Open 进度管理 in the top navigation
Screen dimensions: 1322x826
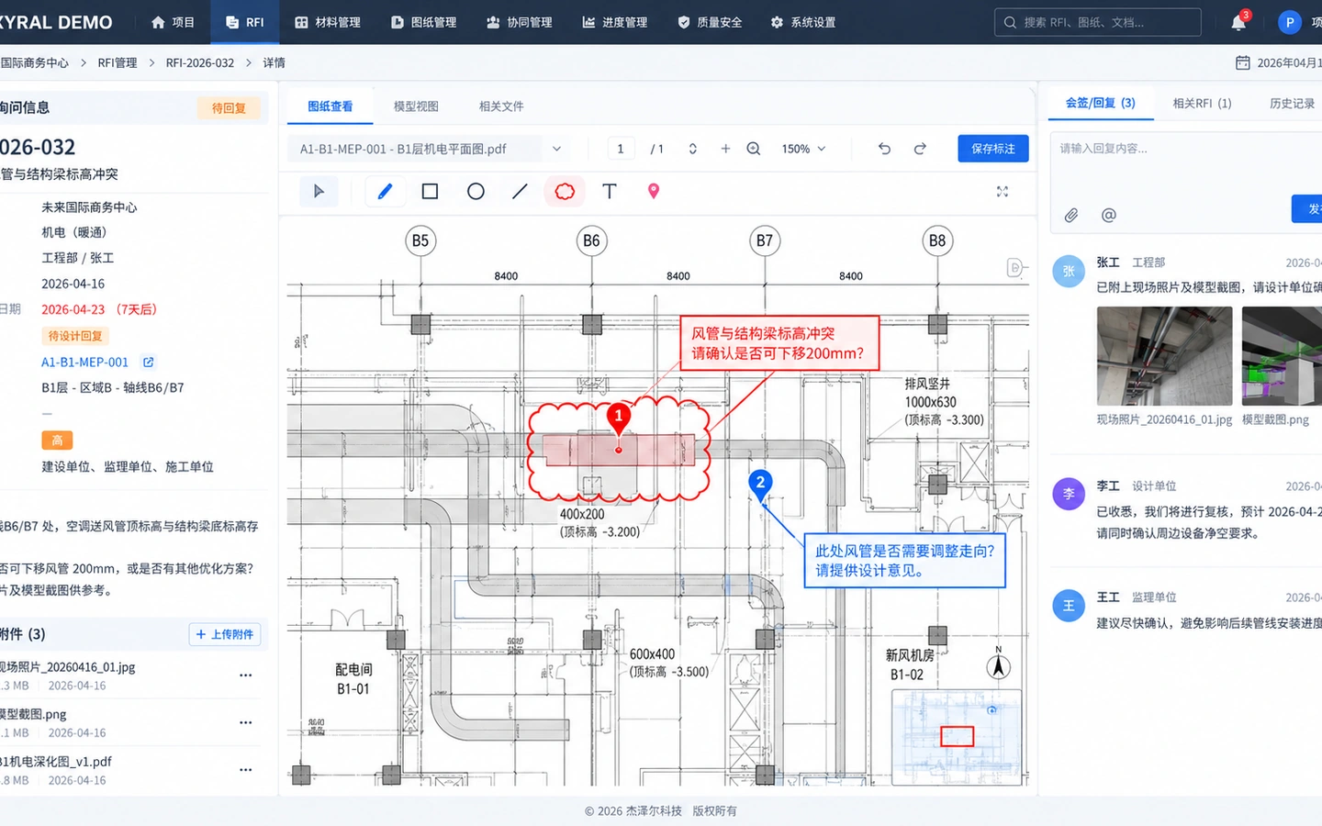click(615, 22)
